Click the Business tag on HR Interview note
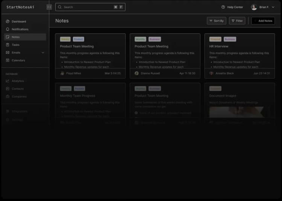282x201 pixels. click(x=230, y=39)
